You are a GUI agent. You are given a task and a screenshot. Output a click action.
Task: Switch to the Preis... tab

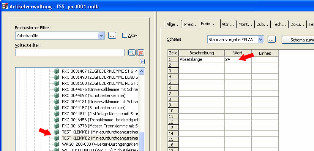click(191, 24)
